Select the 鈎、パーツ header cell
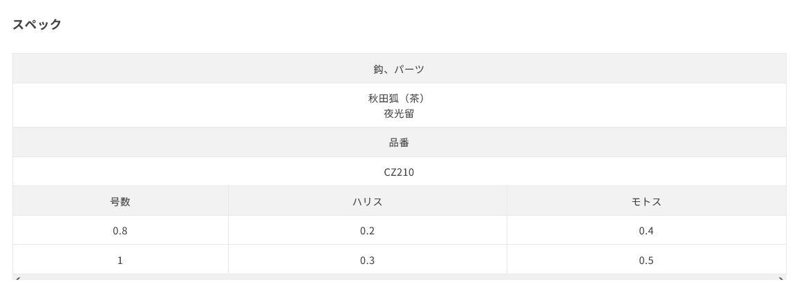797x284 pixels. click(400, 69)
